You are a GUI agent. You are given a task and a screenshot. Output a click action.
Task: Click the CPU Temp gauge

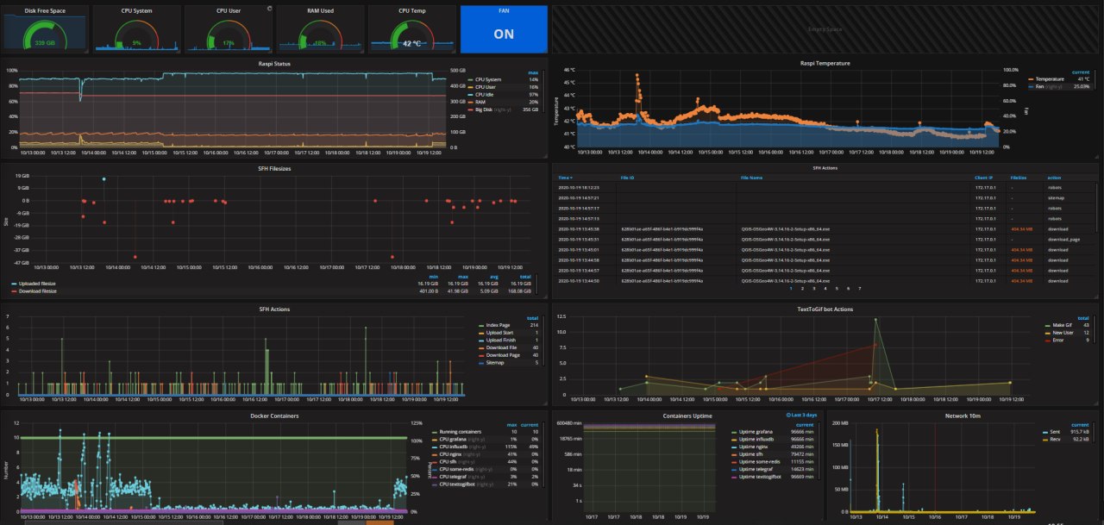click(411, 34)
